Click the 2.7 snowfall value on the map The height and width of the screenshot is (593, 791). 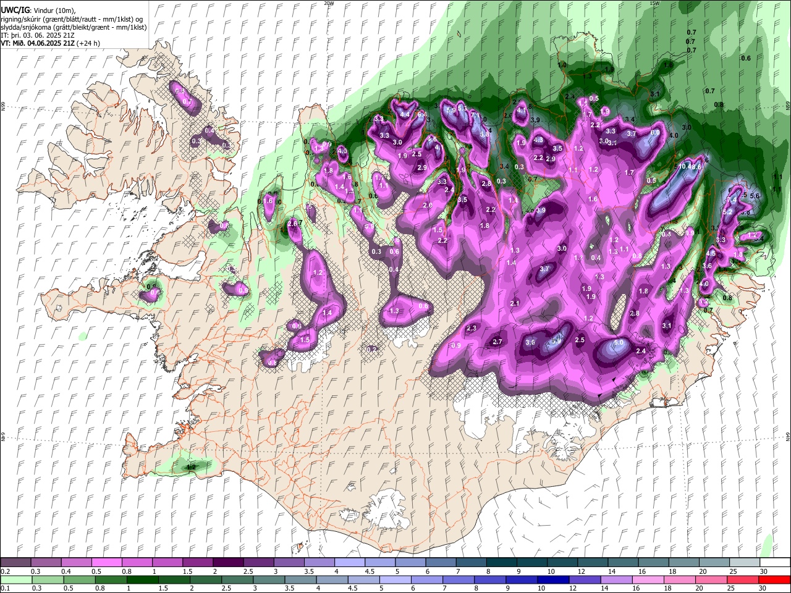tap(497, 342)
